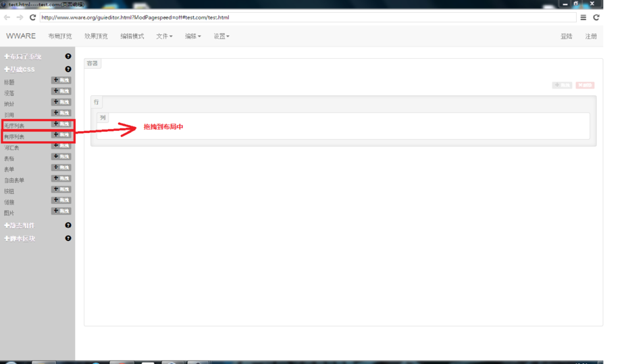Click the faded red delete button on the container
Viewport: 626px width, 364px height.
pos(585,85)
